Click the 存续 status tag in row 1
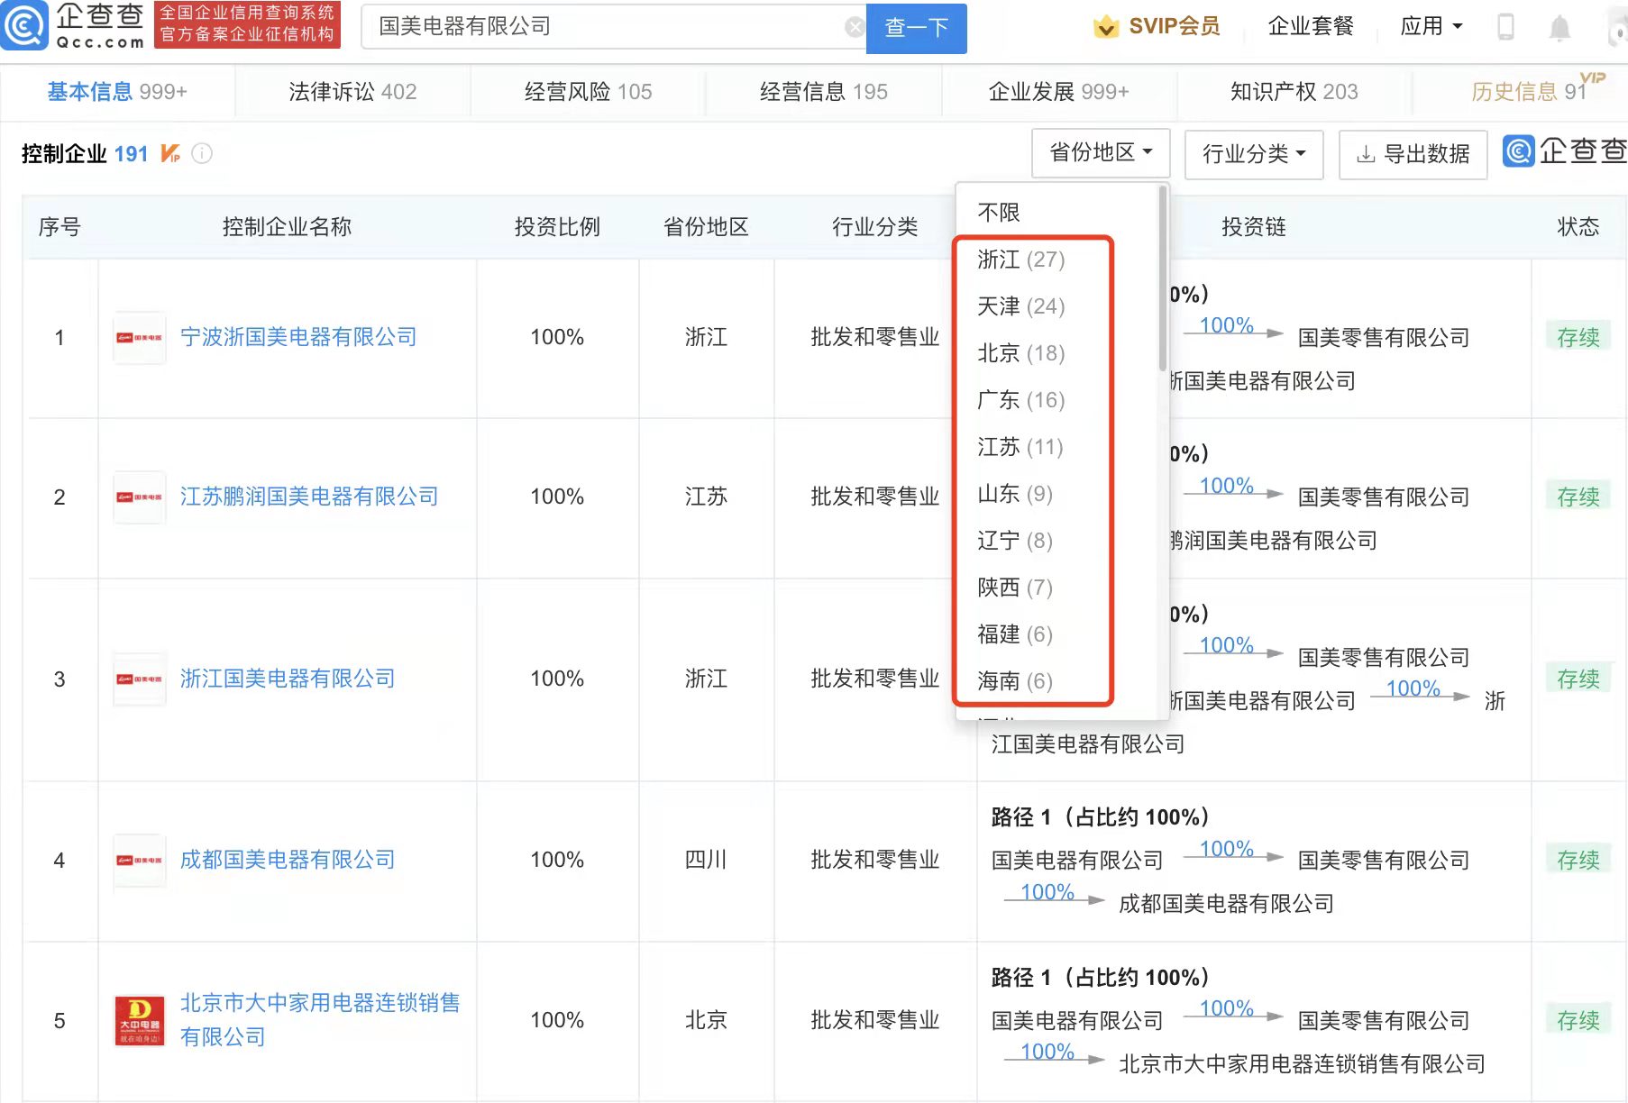The width and height of the screenshot is (1628, 1103). click(1578, 337)
